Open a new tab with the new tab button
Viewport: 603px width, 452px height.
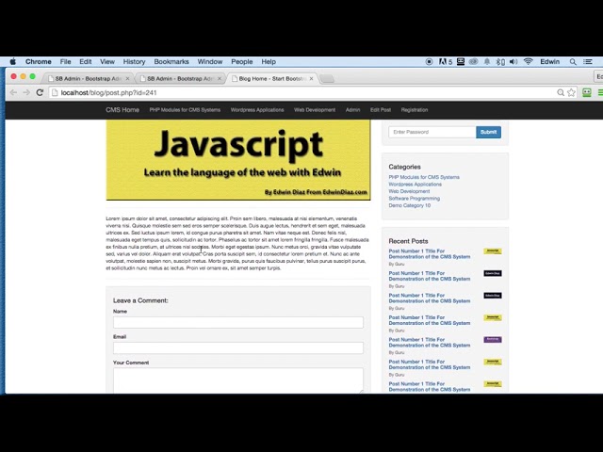click(x=327, y=79)
